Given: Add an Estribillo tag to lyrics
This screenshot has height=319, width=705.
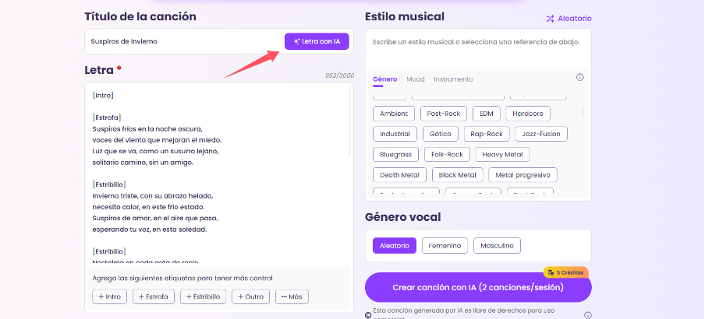Looking at the screenshot, I should (x=203, y=296).
